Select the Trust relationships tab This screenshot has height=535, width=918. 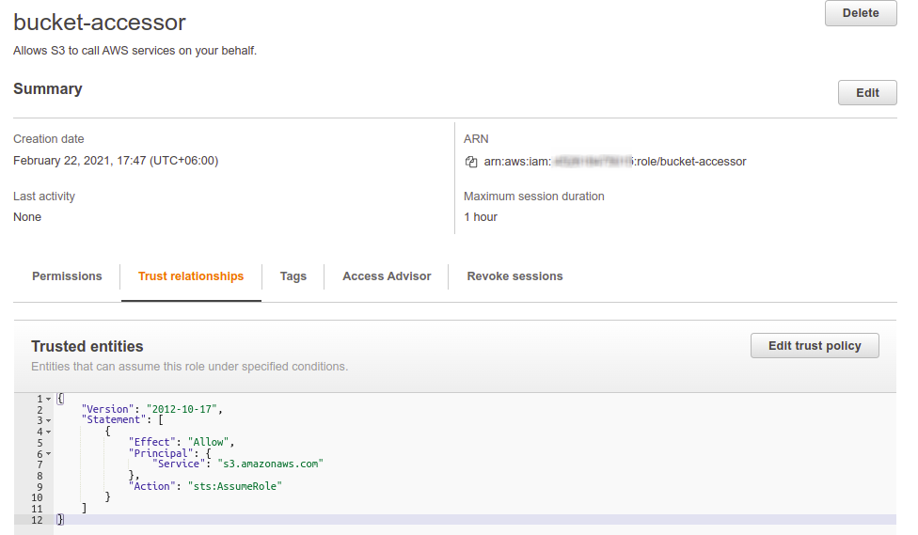[191, 276]
